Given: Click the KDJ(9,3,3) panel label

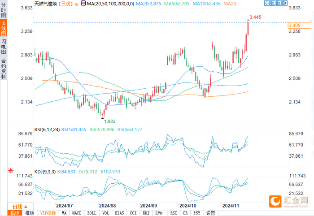Looking at the screenshot, I should [x=45, y=172].
